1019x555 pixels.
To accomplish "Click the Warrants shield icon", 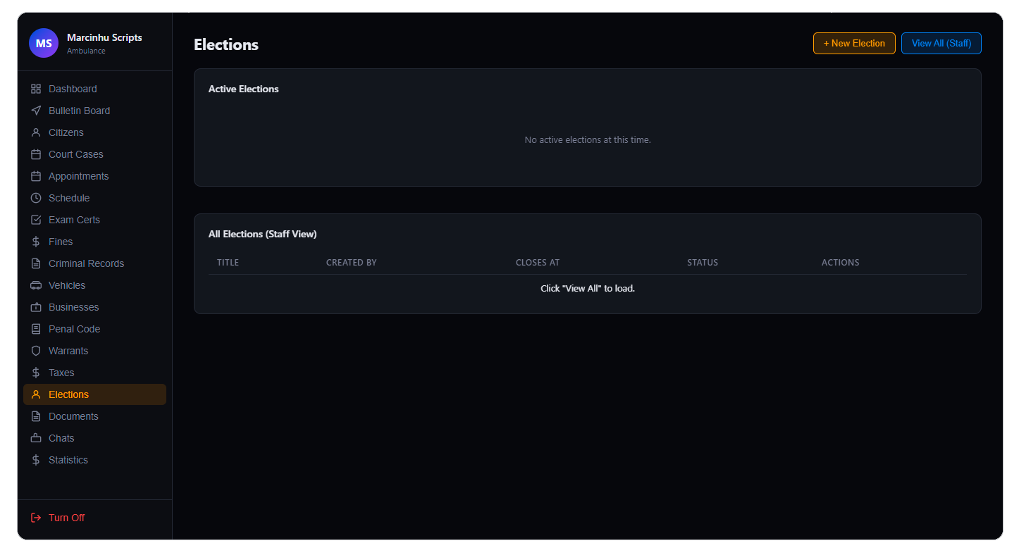I will [x=36, y=351].
